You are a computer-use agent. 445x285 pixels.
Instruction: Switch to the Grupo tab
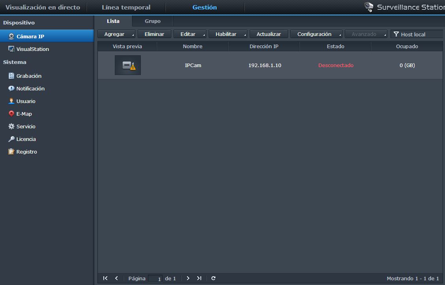point(152,21)
